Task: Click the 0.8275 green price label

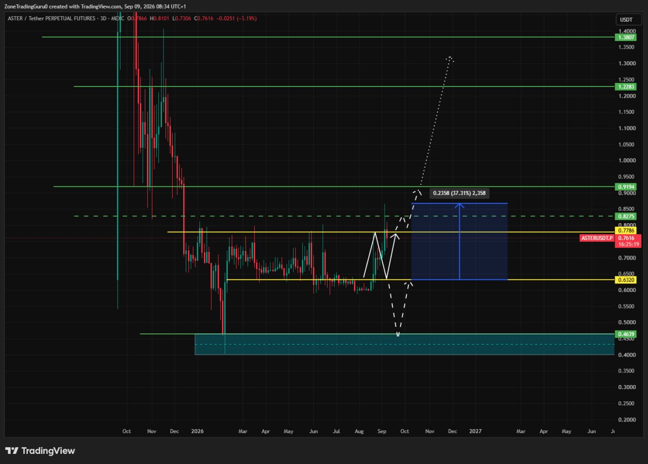Action: point(625,216)
